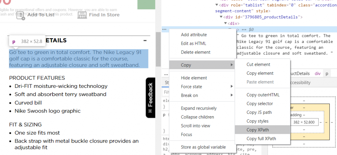Viewport: 337px width, 155px height.
Task: Select Copy full XPath option
Action: point(261,139)
